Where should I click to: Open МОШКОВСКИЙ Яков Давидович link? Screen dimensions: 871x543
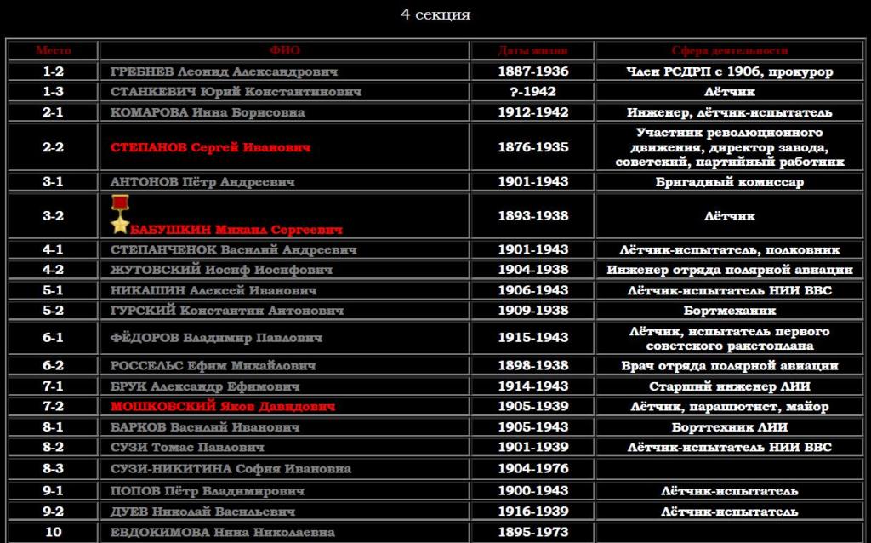pyautogui.click(x=223, y=407)
